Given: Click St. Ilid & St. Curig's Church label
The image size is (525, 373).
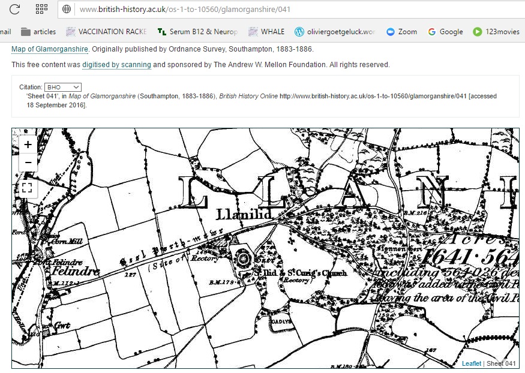Looking at the screenshot, I should coord(301,273).
